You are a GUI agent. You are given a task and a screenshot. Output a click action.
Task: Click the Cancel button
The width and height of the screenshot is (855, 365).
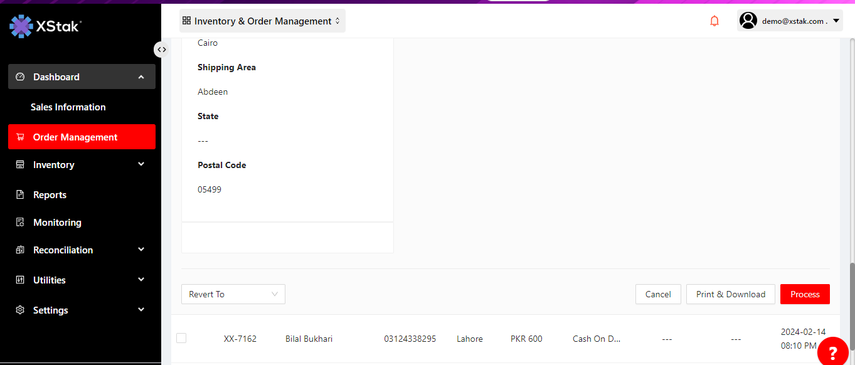[x=658, y=294]
